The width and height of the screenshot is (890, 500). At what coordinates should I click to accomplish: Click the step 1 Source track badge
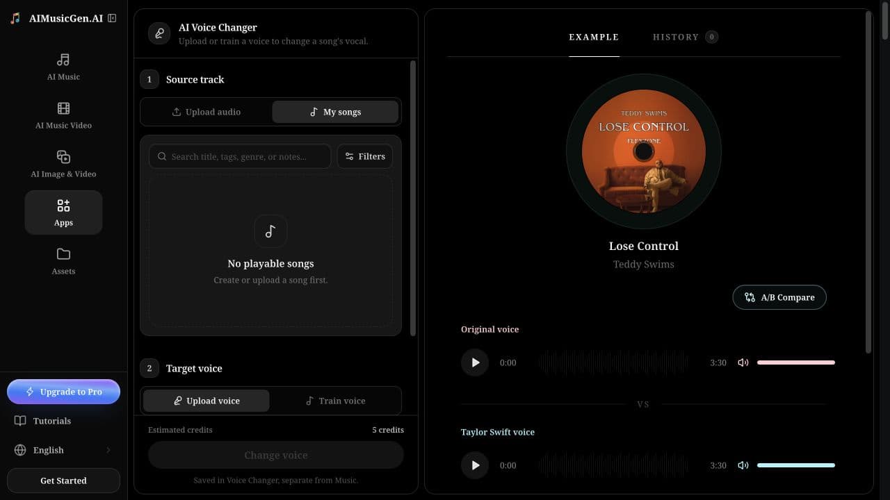[x=149, y=79]
